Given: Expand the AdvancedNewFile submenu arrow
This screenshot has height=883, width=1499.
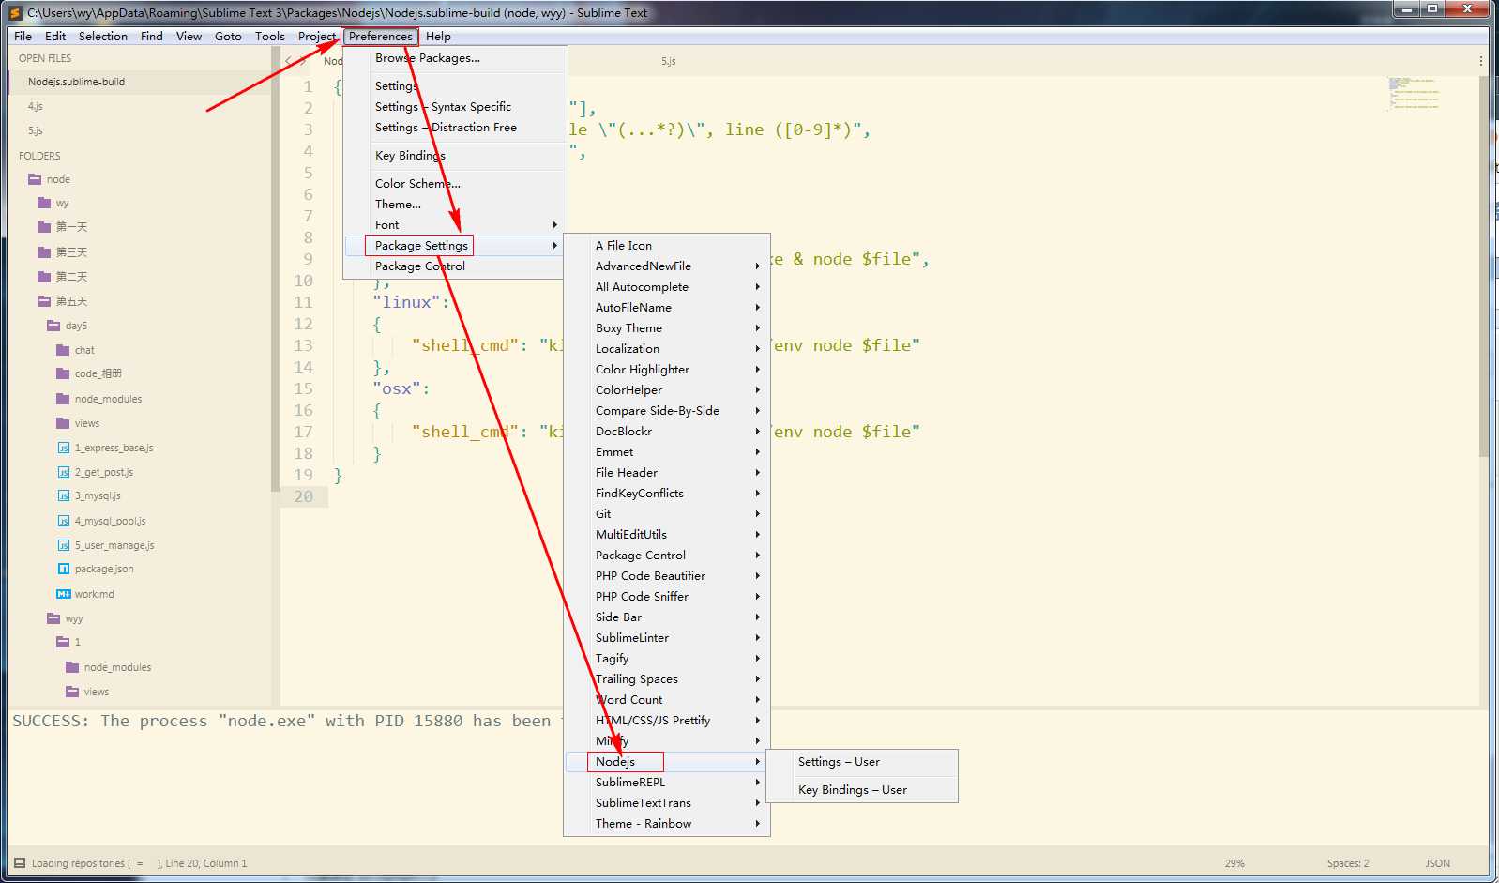Looking at the screenshot, I should (758, 266).
